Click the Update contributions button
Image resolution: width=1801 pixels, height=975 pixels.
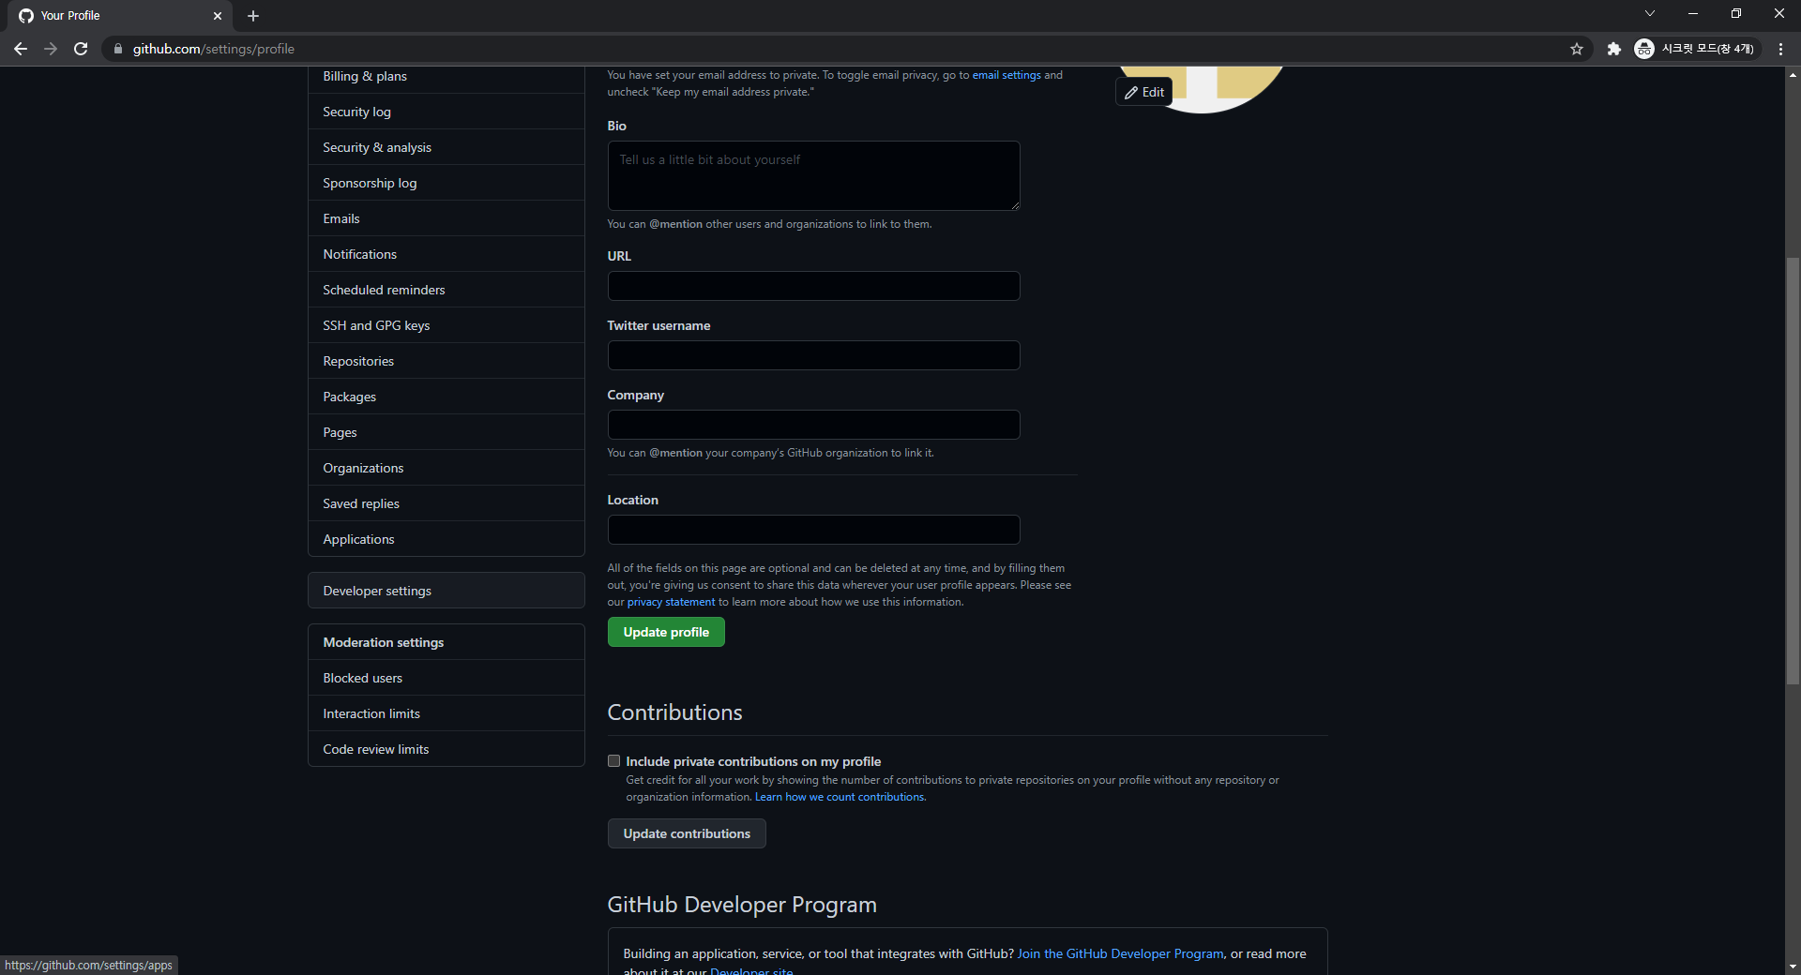(x=687, y=833)
